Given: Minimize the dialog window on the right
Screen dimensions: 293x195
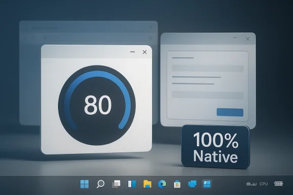Looking at the screenshot, I should click(235, 38).
